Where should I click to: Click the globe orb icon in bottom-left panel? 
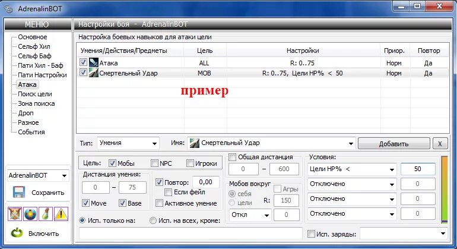point(30,214)
